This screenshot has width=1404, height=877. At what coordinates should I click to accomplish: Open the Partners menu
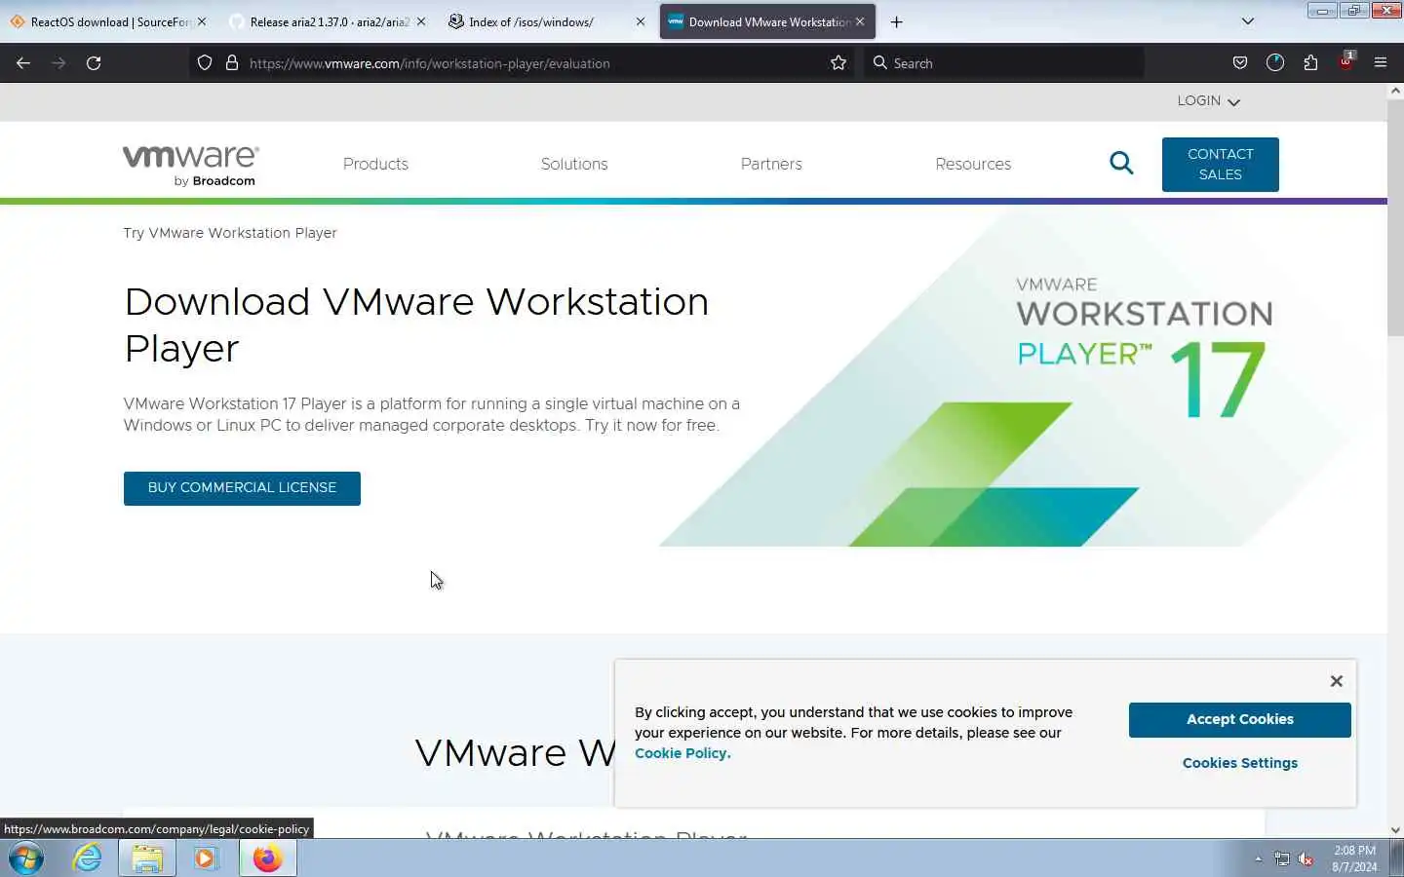771,165
